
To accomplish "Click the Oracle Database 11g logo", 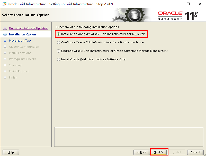I will tap(178, 16).
